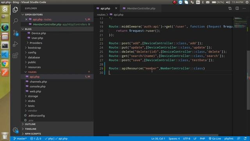Expand the Timeline panel
This screenshot has height=141, width=250.
click(57, 129)
